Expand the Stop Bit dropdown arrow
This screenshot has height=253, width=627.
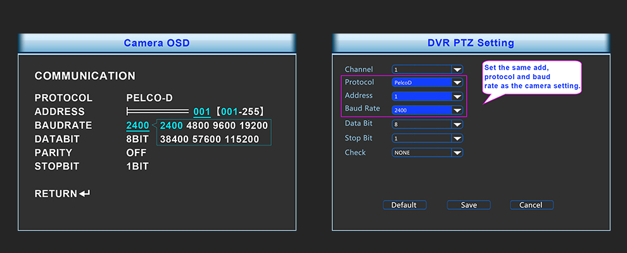(457, 138)
